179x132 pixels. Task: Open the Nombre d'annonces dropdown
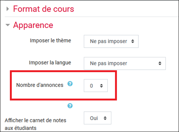point(96,86)
